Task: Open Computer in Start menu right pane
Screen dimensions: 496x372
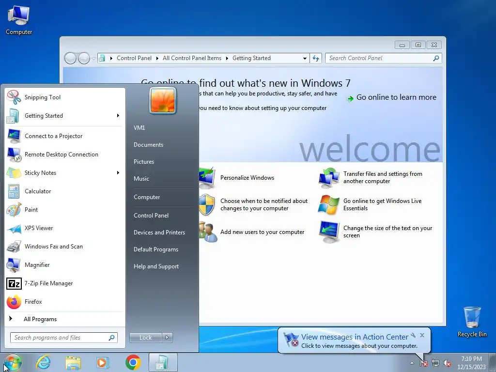Action: point(147,197)
